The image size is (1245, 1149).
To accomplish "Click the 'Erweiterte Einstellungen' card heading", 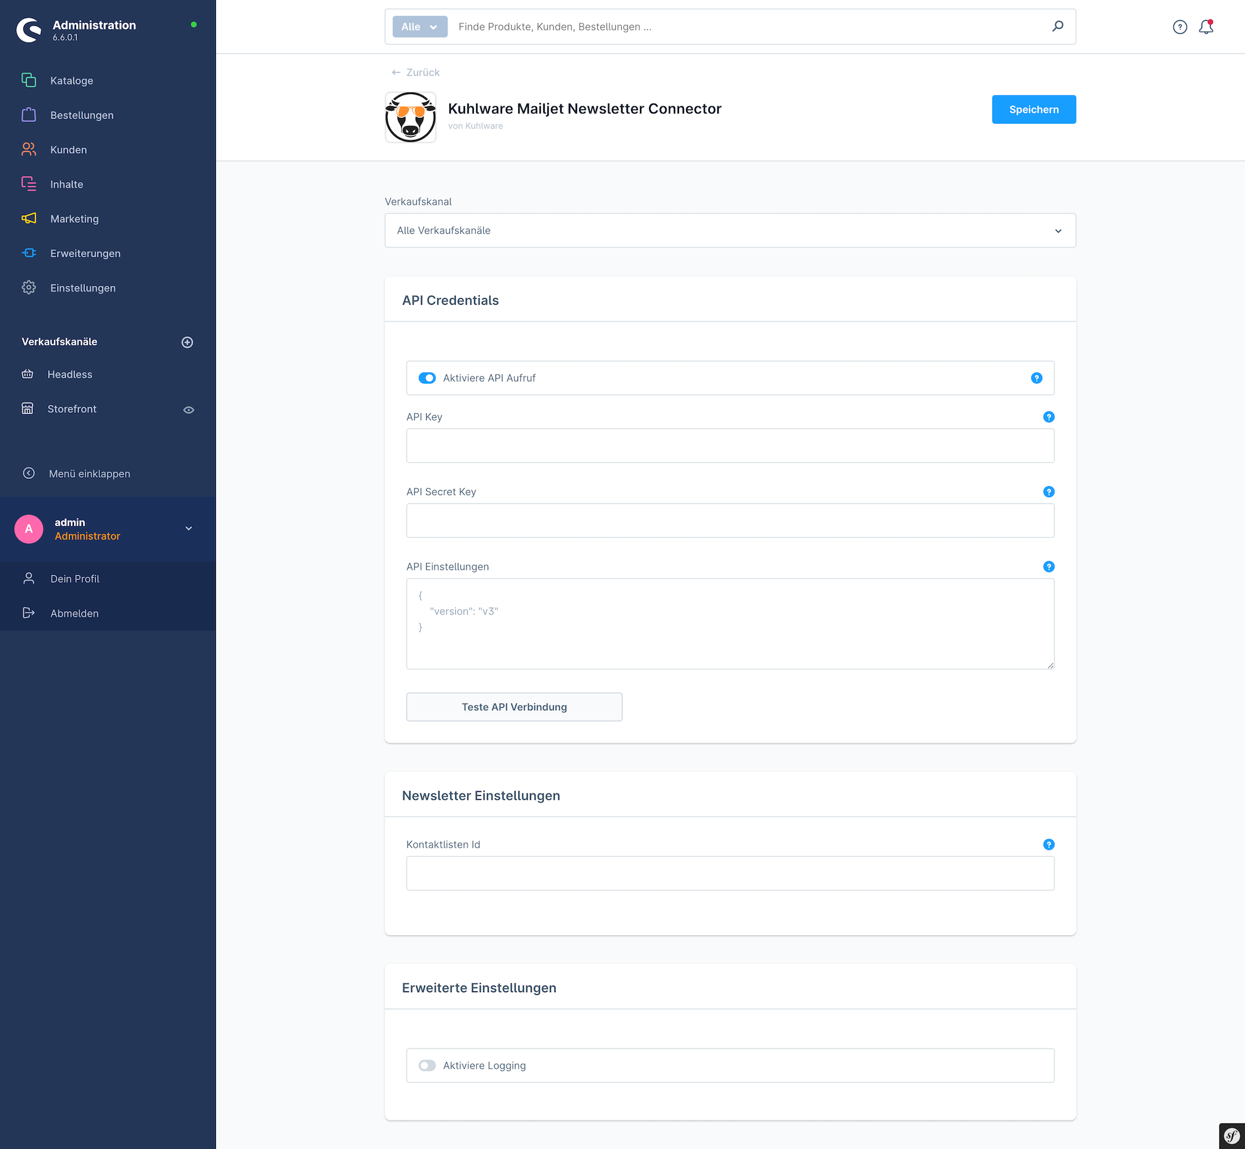I will click(x=479, y=988).
